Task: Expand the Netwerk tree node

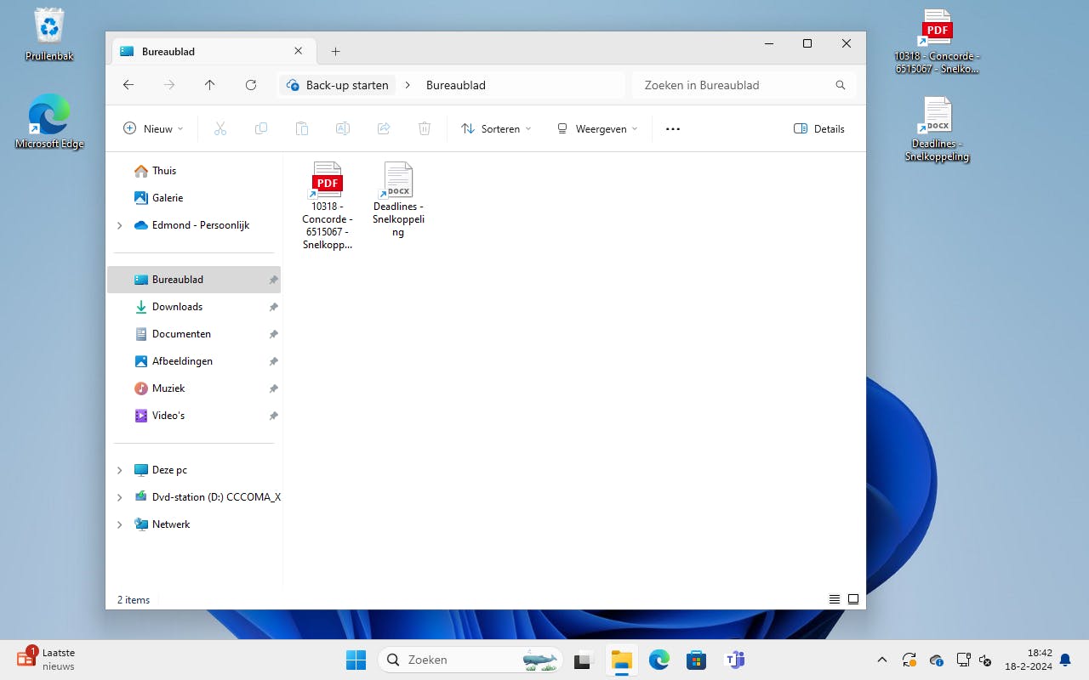Action: coord(119,524)
